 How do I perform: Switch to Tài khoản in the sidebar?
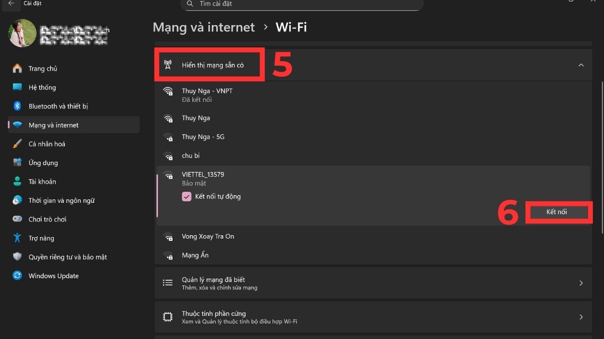17,181
